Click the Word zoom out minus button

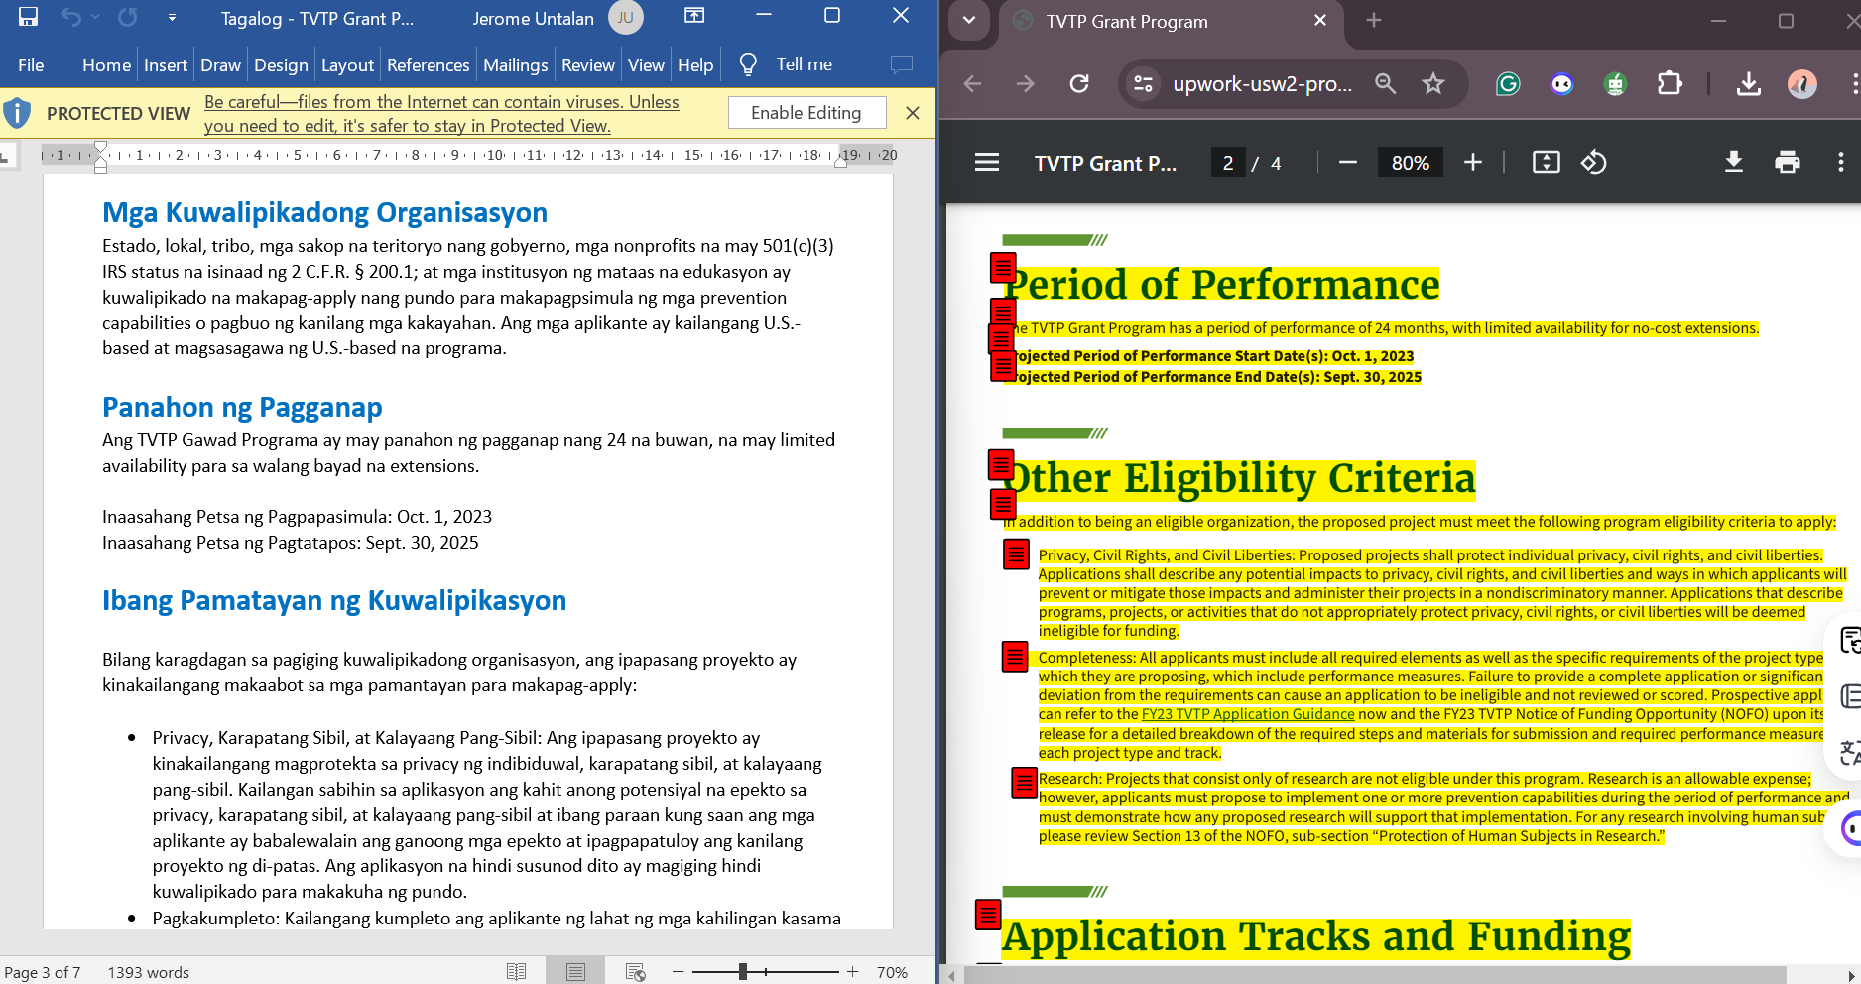pos(679,972)
